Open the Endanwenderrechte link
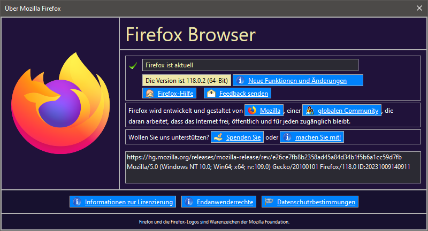Viewport: 428px width, 231px height. [225, 202]
